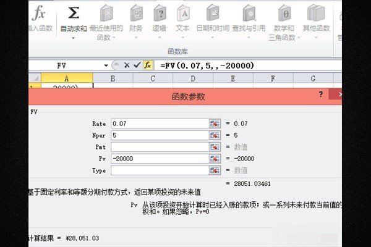
Task: Open the Date and Time (日期和时间) functions icon
Action: [x=213, y=14]
